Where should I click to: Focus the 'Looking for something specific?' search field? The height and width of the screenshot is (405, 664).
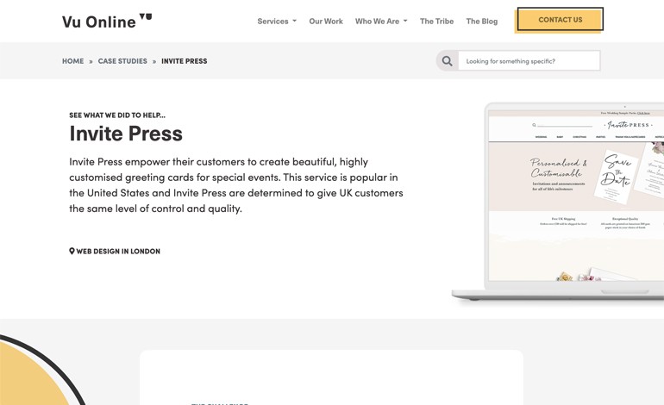coord(529,61)
